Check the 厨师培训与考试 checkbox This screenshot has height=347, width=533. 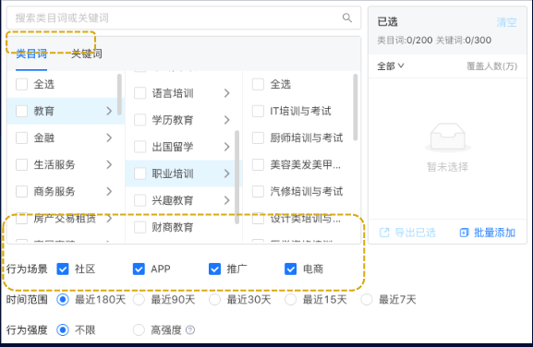coord(258,138)
